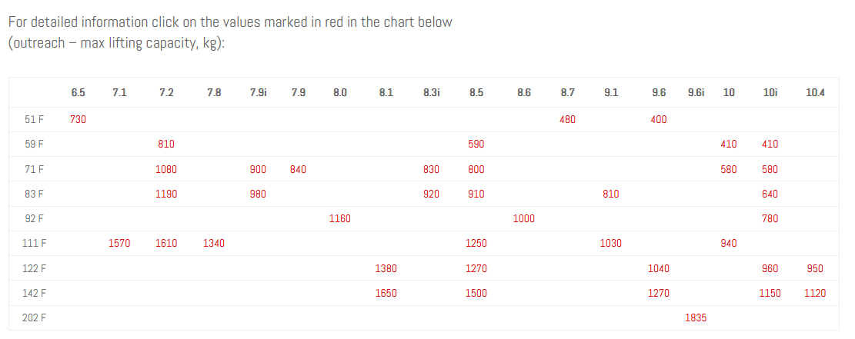Click the 1000 value under outreach 8.6
The width and height of the screenshot is (855, 339).
(x=524, y=218)
